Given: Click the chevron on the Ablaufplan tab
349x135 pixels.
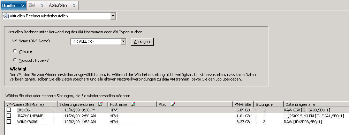Looking at the screenshot, I should (x=74, y=6).
